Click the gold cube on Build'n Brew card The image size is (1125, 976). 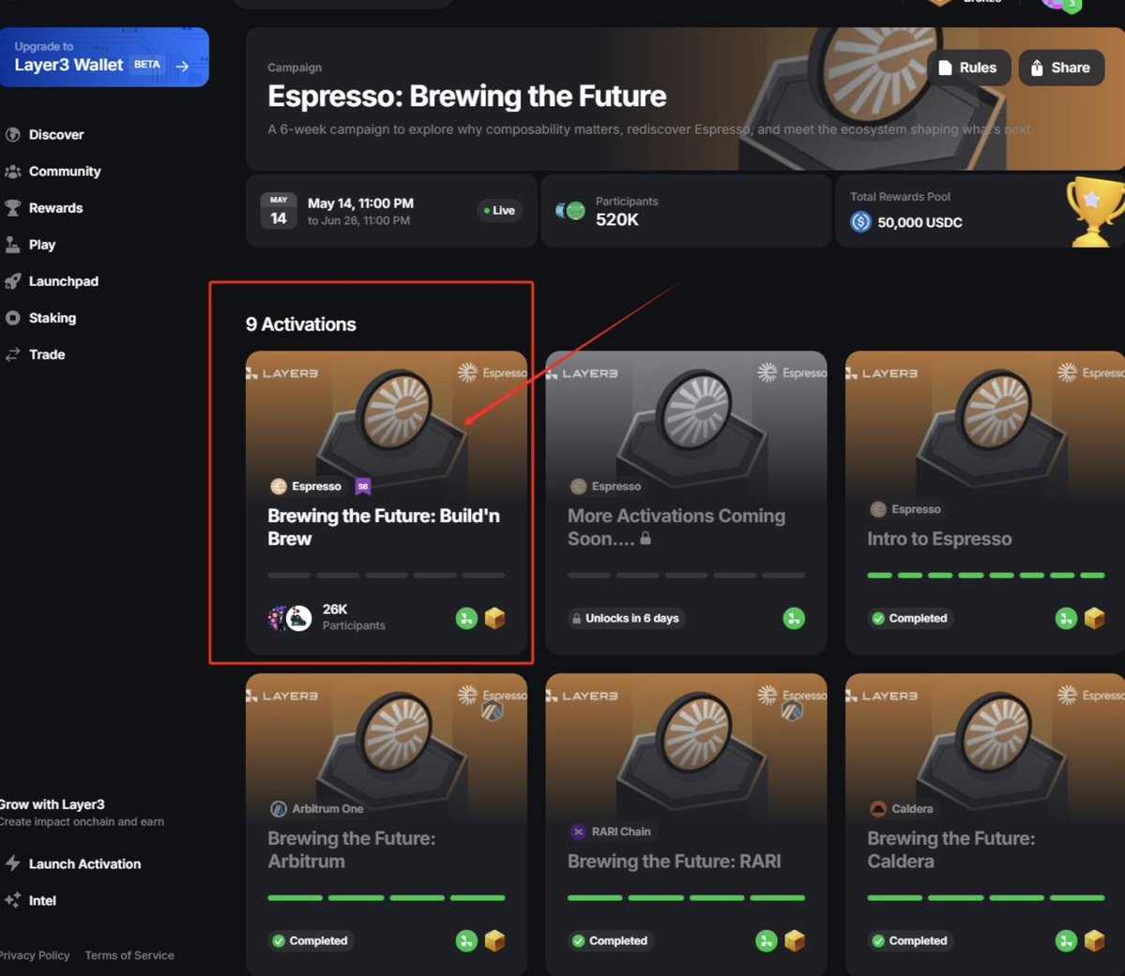coord(494,618)
